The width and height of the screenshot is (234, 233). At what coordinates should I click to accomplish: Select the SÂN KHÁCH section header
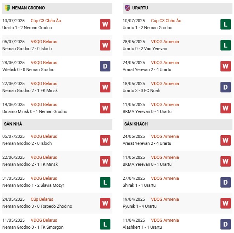136,124
